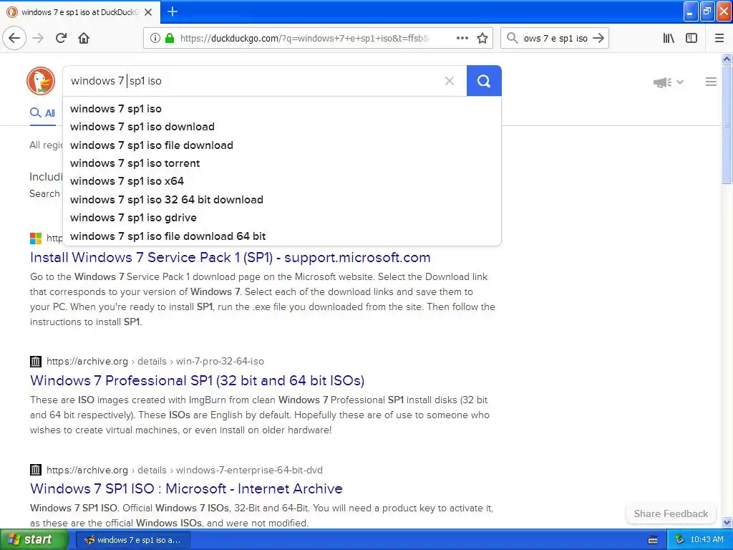
Task: Click the archive.org windows-7-enterprise-64-bit-dvd URL
Action: coord(184,470)
